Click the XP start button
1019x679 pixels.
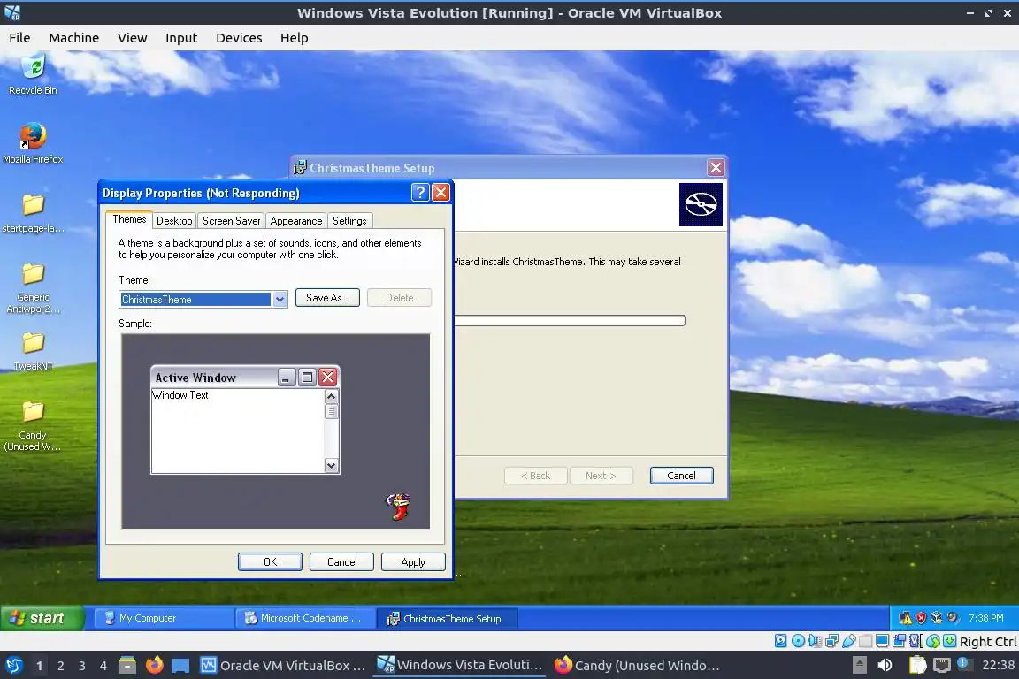point(42,618)
